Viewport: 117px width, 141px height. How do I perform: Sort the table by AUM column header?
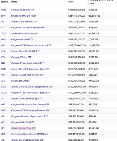click(71, 2)
